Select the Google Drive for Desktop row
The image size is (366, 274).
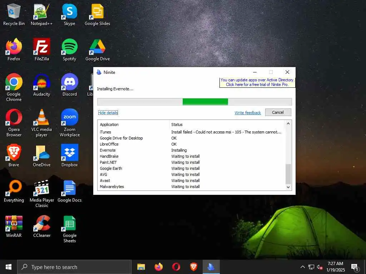(x=192, y=138)
